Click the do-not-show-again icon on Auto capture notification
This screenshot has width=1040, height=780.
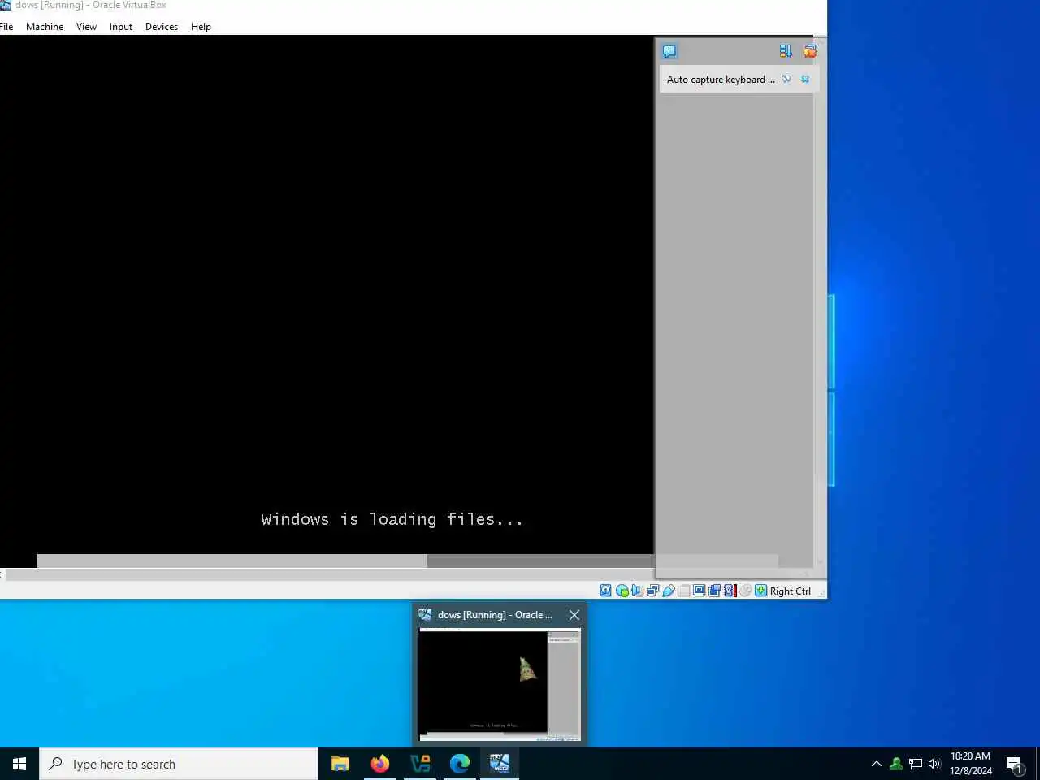786,79
